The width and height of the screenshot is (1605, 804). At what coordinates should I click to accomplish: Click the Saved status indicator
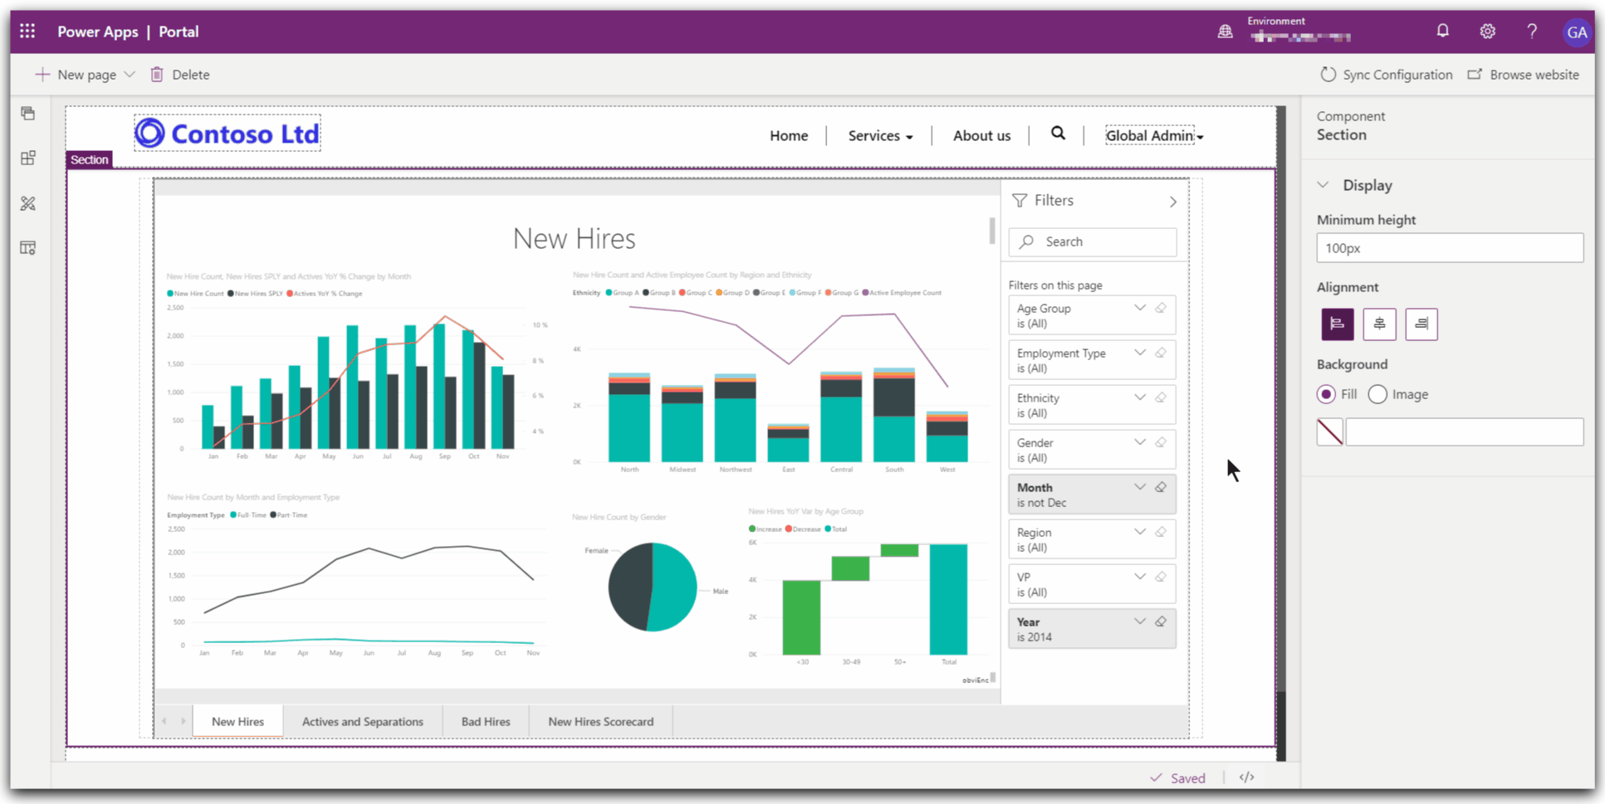coord(1177,777)
